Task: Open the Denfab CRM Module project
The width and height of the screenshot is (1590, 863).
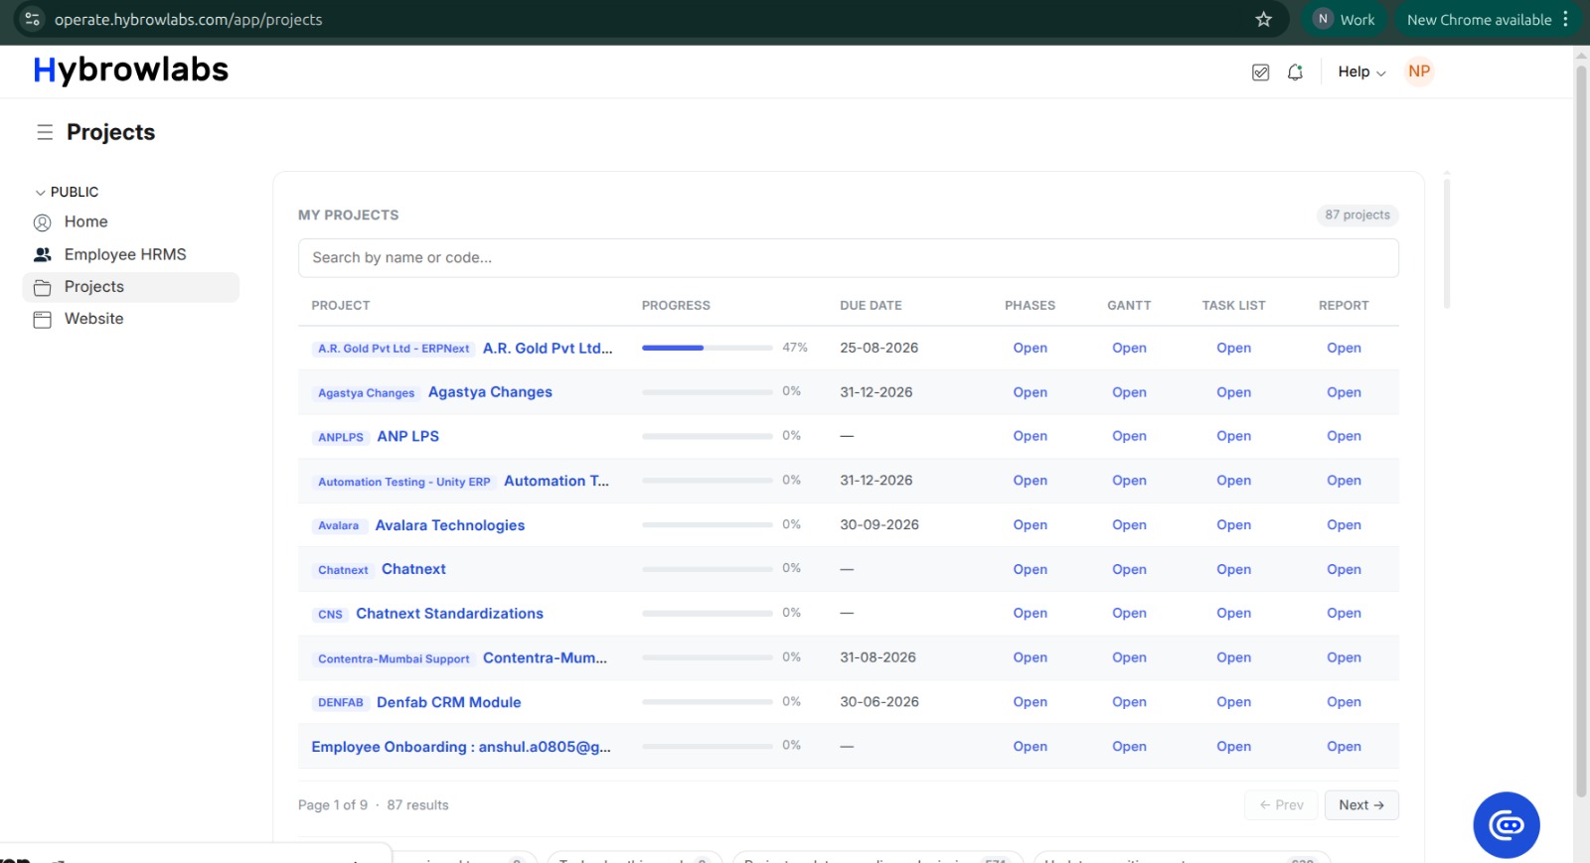Action: click(x=448, y=702)
